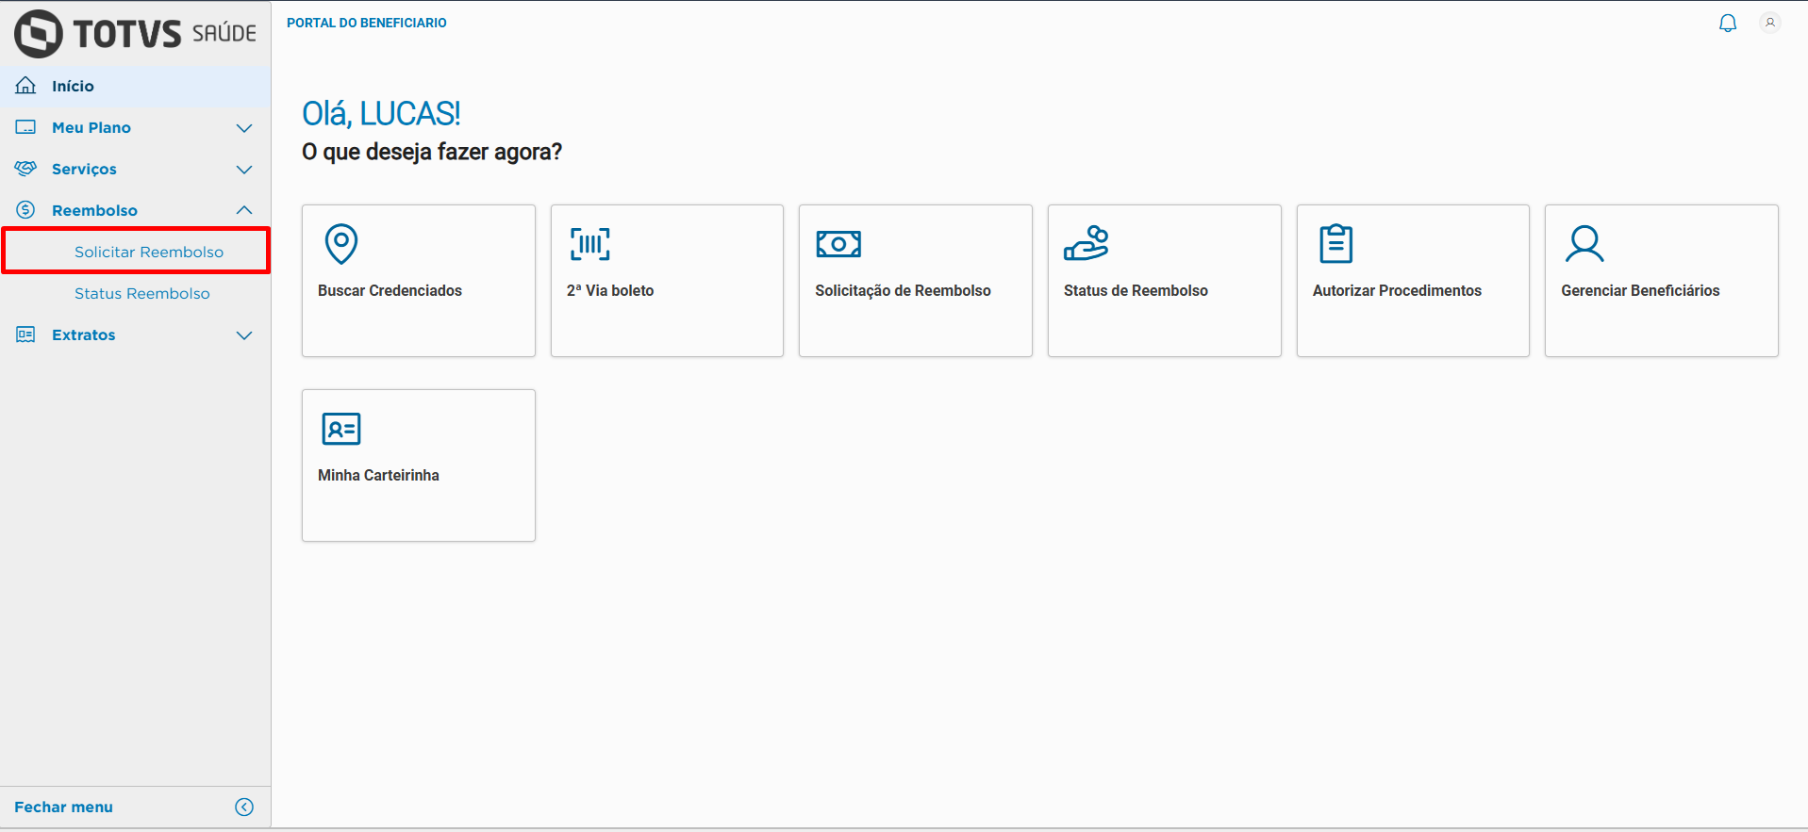Expand the Serviços submenu chevron
The width and height of the screenshot is (1808, 832).
click(244, 170)
